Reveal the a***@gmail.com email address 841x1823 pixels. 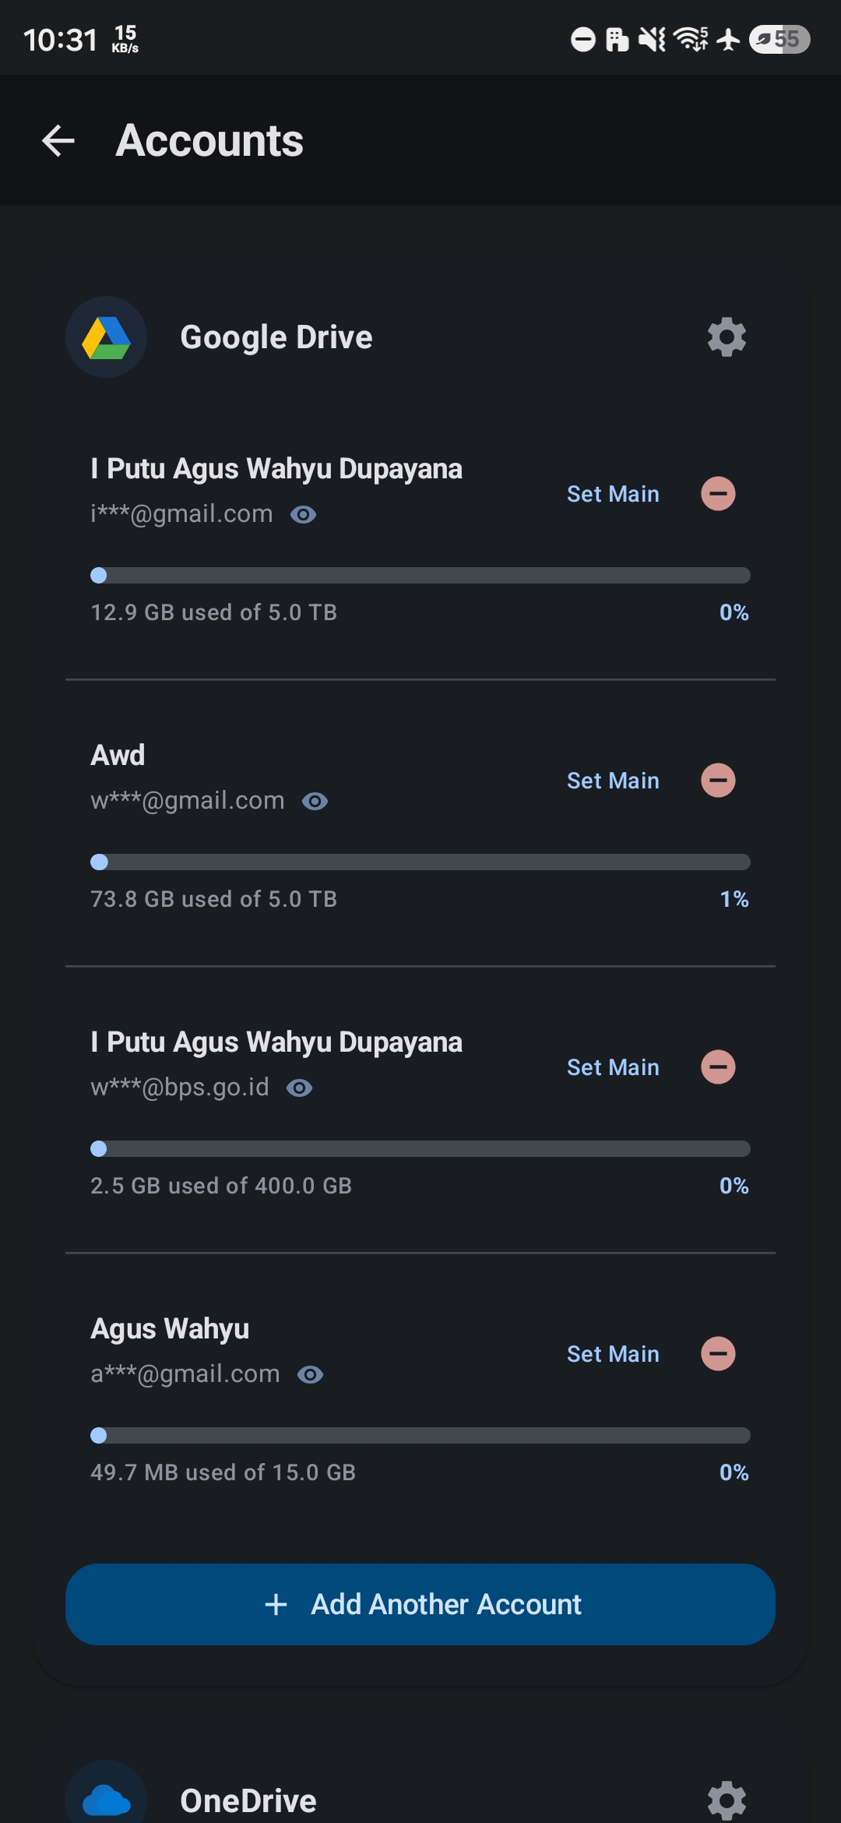pyautogui.click(x=310, y=1374)
